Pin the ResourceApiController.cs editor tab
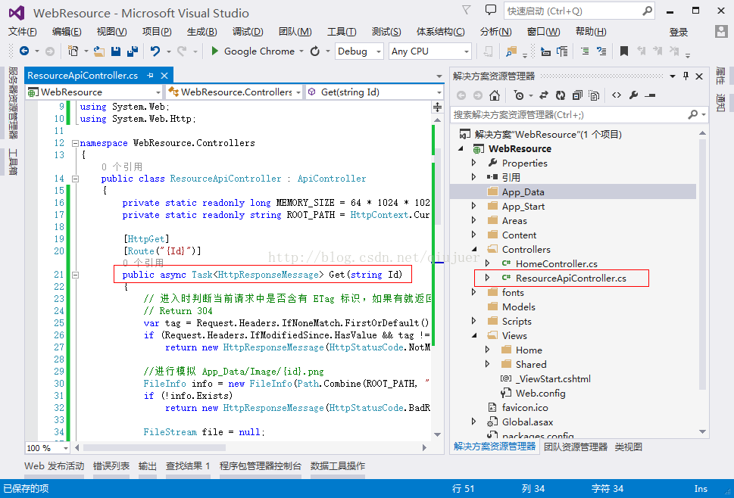The image size is (734, 498). click(x=150, y=76)
